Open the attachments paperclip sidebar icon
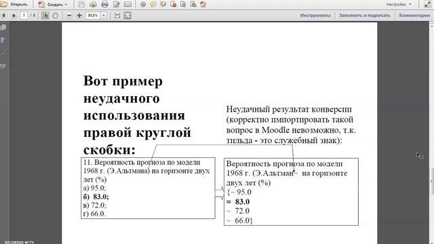 (3, 54)
